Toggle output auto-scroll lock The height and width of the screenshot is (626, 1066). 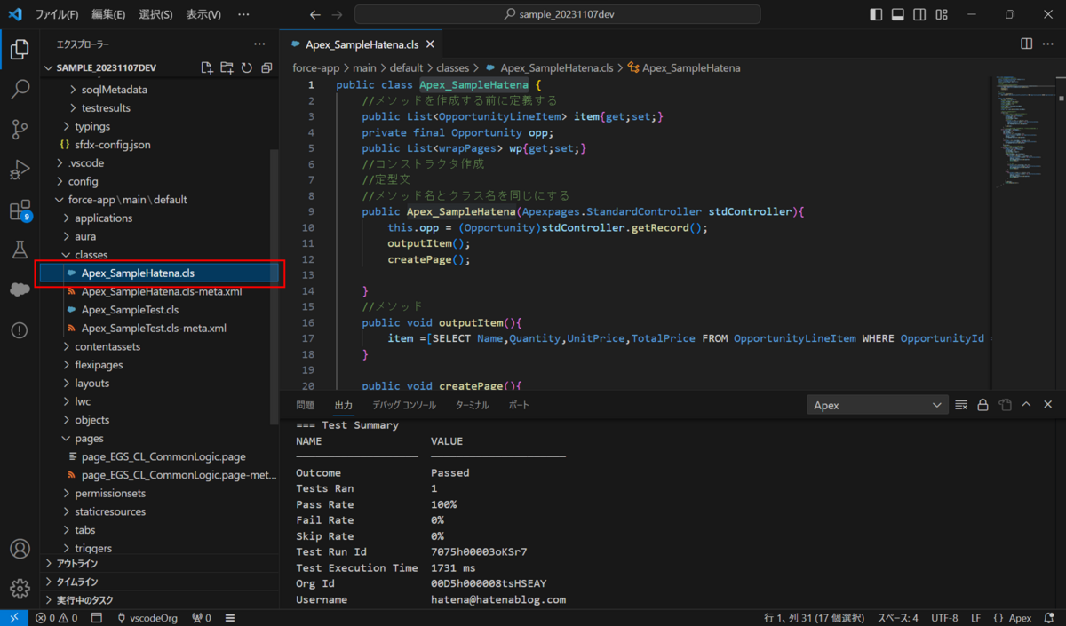982,405
